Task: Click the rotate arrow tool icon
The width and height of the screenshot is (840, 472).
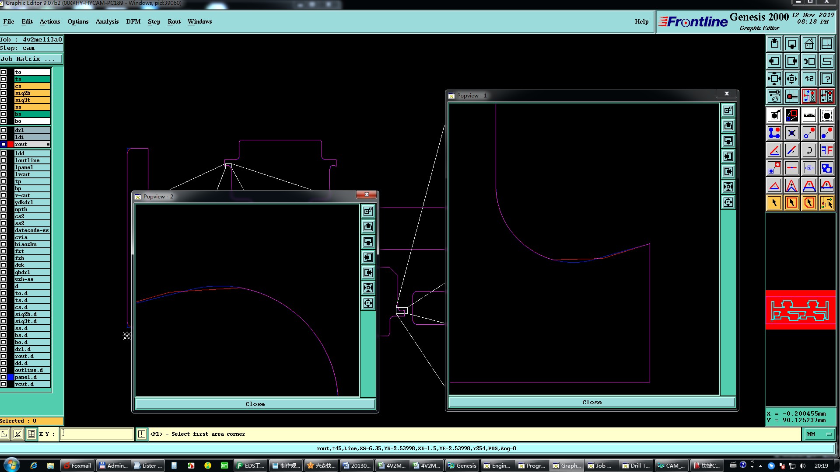Action: tap(809, 151)
